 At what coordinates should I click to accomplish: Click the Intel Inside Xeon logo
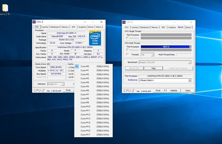(95, 38)
